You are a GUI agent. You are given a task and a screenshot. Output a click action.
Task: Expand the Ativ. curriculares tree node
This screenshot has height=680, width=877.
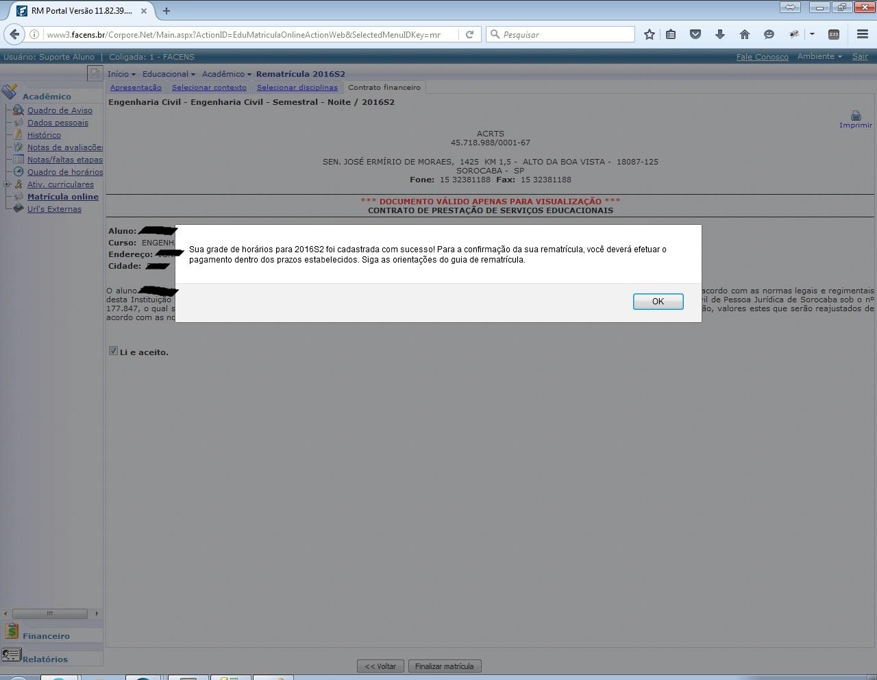[x=6, y=184]
